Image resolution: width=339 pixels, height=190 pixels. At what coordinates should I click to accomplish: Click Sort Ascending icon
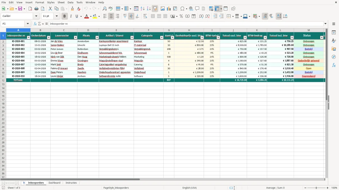click(143, 9)
